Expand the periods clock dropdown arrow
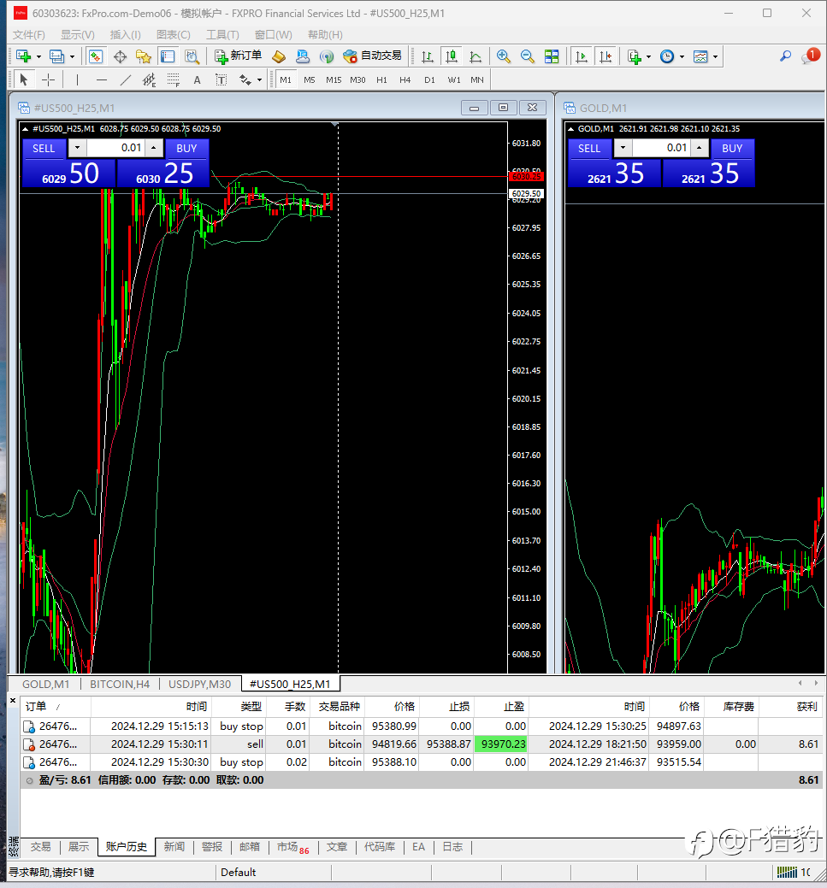This screenshot has height=888, width=827. click(682, 56)
